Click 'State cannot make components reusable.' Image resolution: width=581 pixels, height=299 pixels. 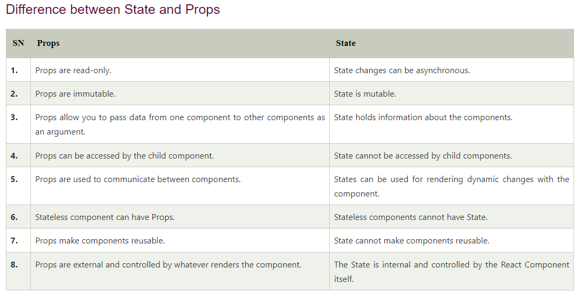(412, 241)
